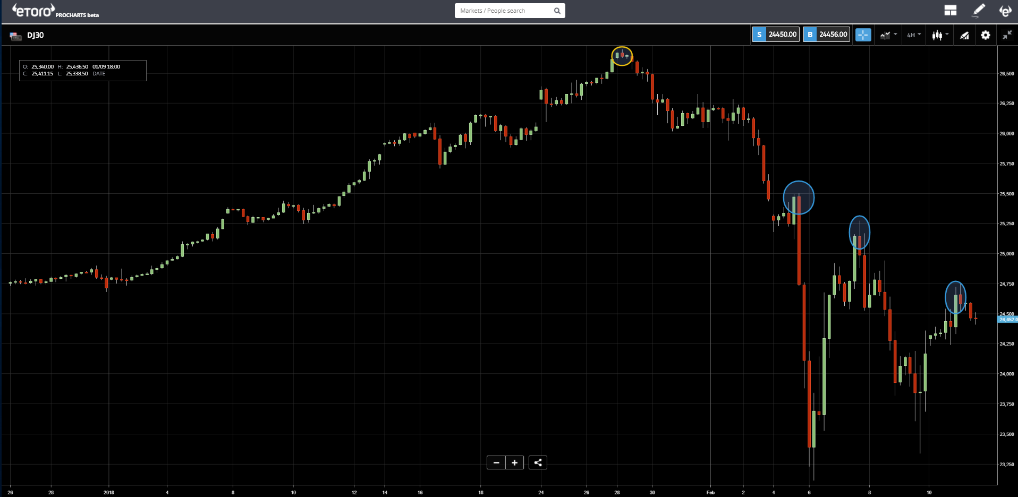Open the candlestick chart type dropdown
1018x497 pixels.
(x=940, y=35)
